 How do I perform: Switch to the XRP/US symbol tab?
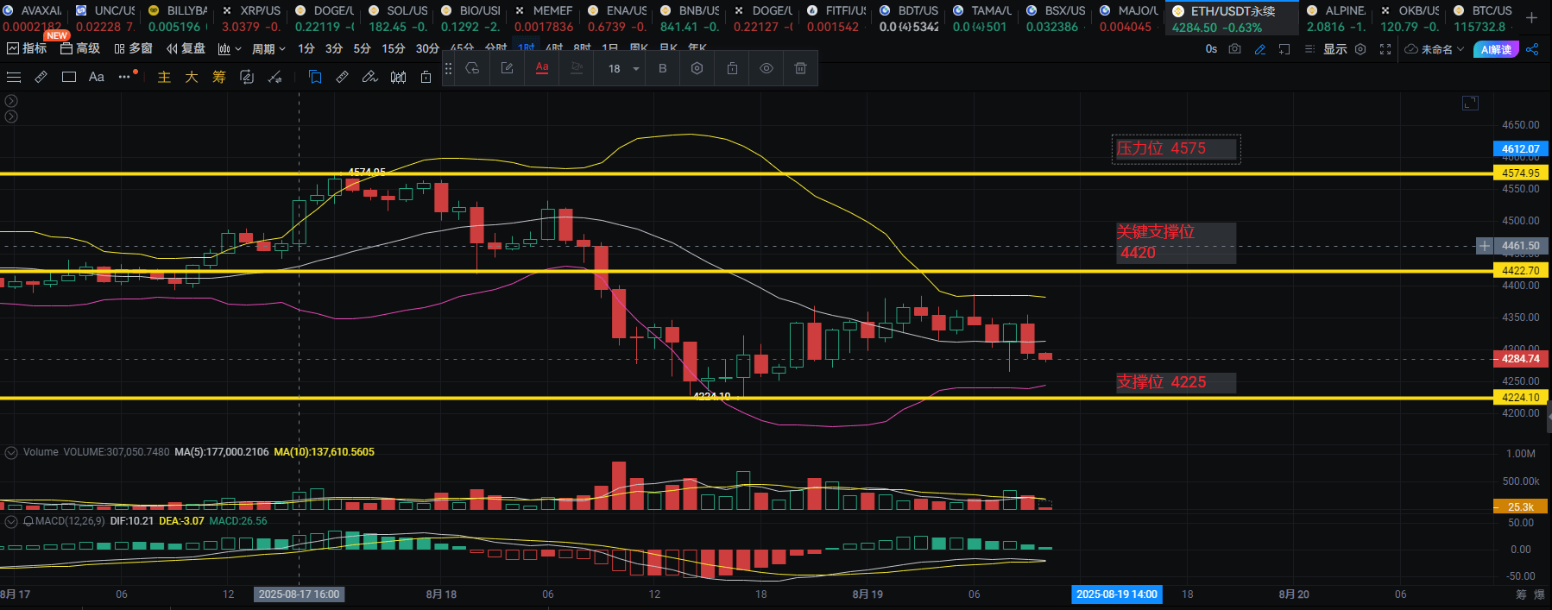click(x=252, y=18)
